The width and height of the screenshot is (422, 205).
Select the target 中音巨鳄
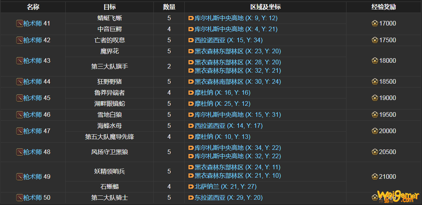click(x=110, y=29)
